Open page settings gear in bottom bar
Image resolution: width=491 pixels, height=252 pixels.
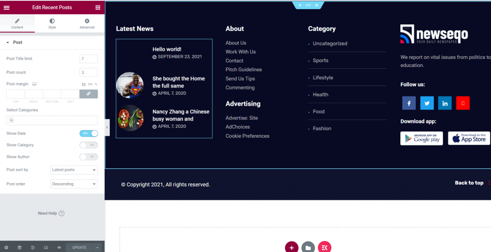(6, 248)
